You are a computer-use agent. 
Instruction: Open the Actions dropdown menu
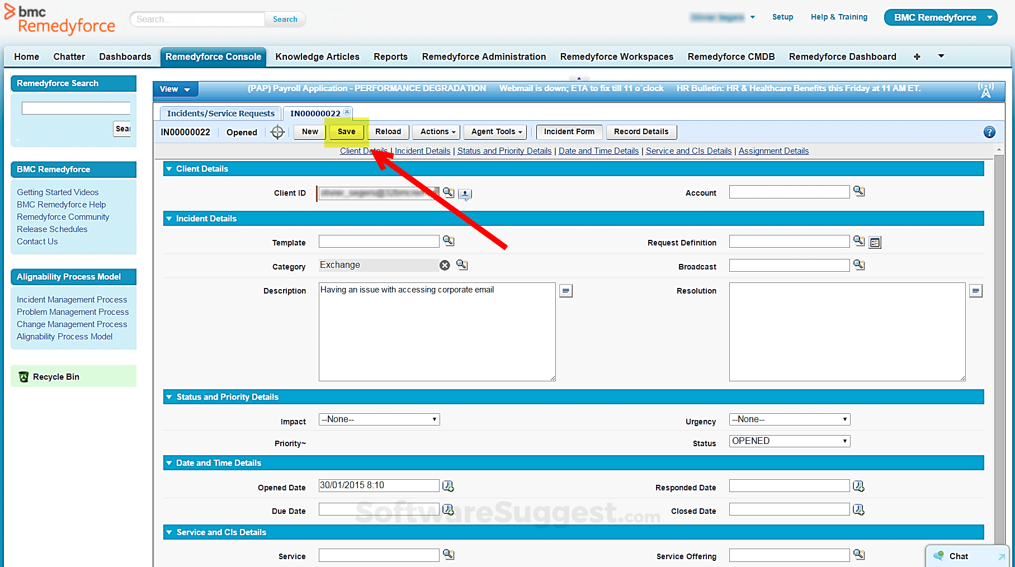tap(436, 132)
